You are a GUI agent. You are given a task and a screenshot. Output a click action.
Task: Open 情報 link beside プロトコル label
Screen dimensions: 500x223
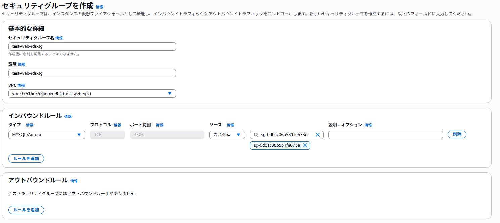pos(118,125)
